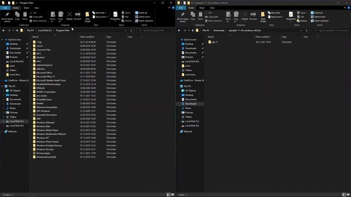Open Easy access dropdown in openjdk window
This screenshot has height=197, width=351.
click(x=276, y=17)
